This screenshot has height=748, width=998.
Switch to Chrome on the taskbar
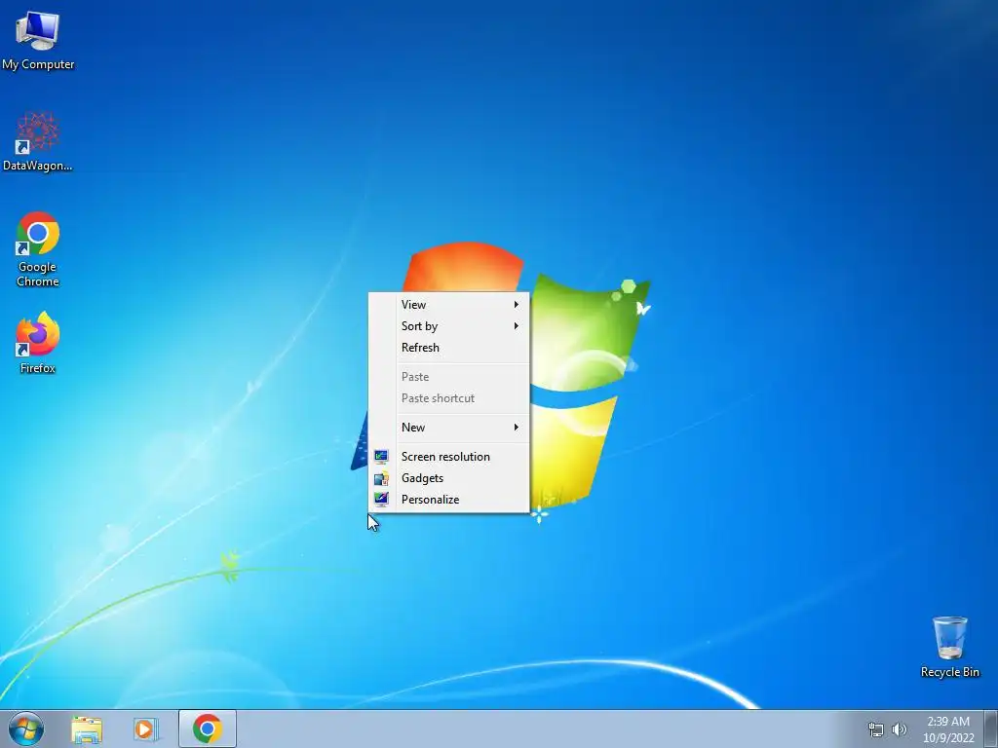point(208,729)
